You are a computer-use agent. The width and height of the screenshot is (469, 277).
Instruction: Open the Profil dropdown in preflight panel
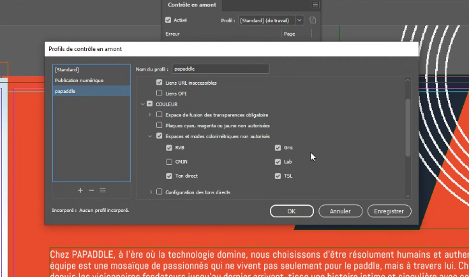point(299,20)
